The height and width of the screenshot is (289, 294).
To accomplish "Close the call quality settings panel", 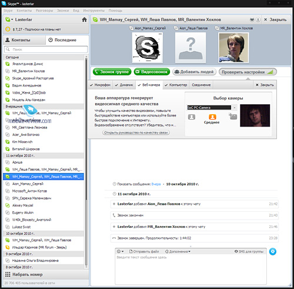I will click(x=265, y=85).
